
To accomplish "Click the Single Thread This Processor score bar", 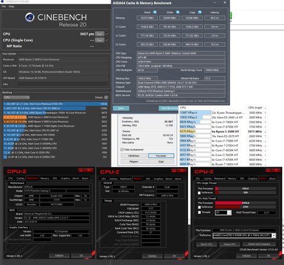I will (x=246, y=189).
